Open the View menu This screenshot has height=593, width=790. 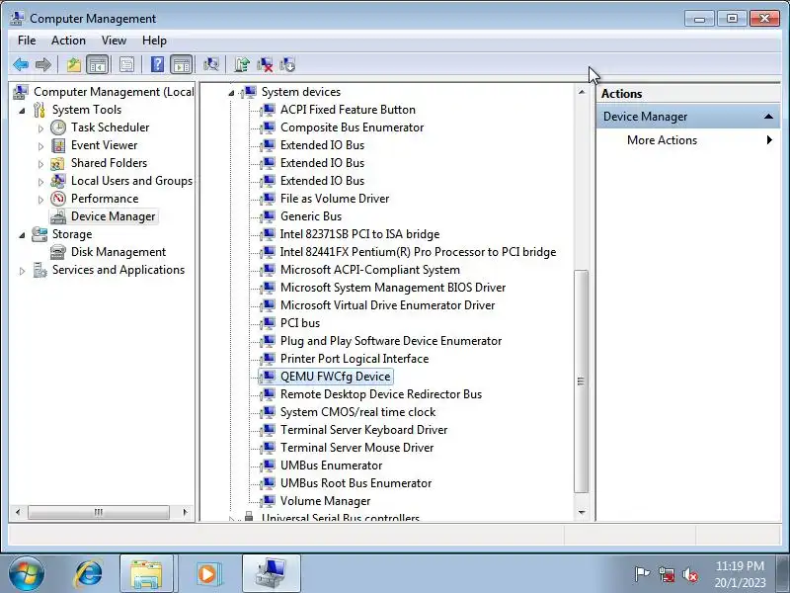tap(114, 41)
